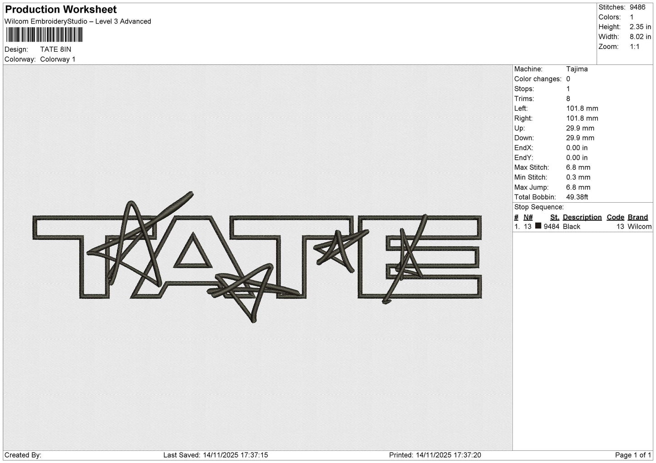Image resolution: width=656 pixels, height=463 pixels.
Task: Click the 'Color changes:' label
Action: pyautogui.click(x=538, y=79)
